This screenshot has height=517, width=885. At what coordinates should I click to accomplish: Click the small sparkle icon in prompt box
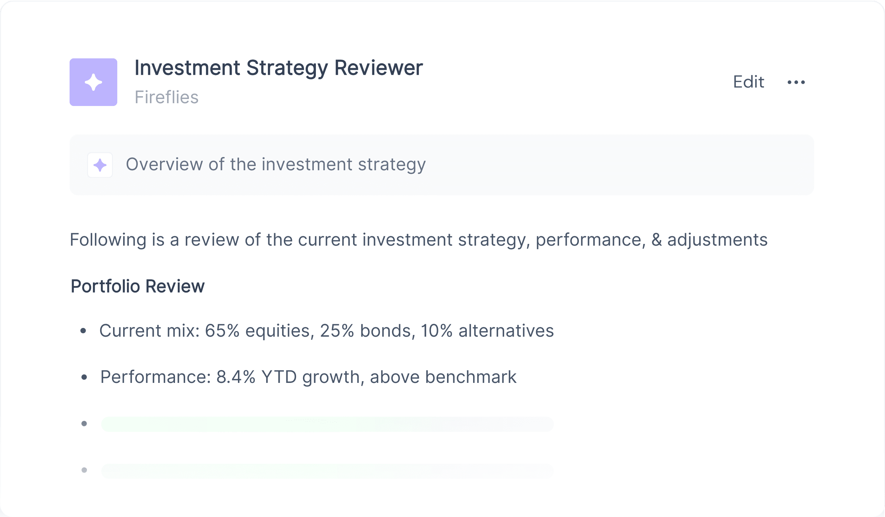point(100,165)
